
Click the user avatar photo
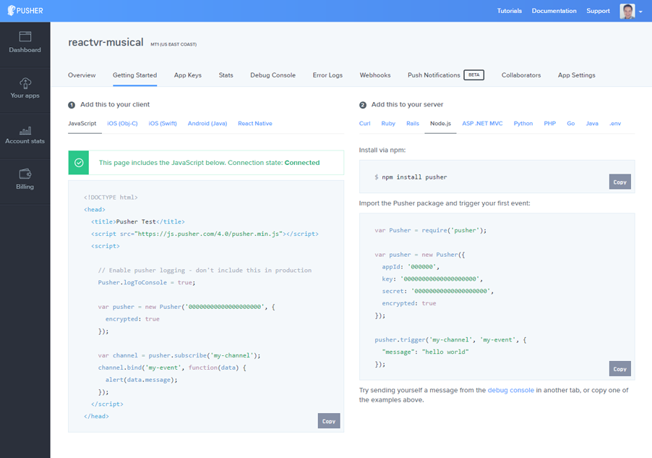click(627, 12)
